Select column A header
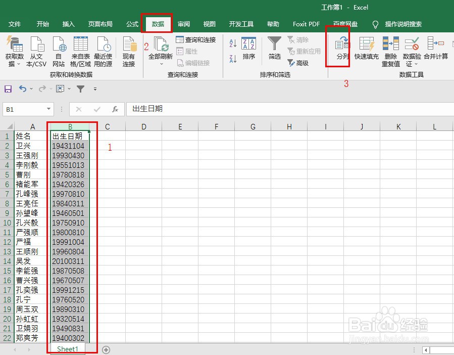Screen dimensions: 454x355 tap(32, 126)
